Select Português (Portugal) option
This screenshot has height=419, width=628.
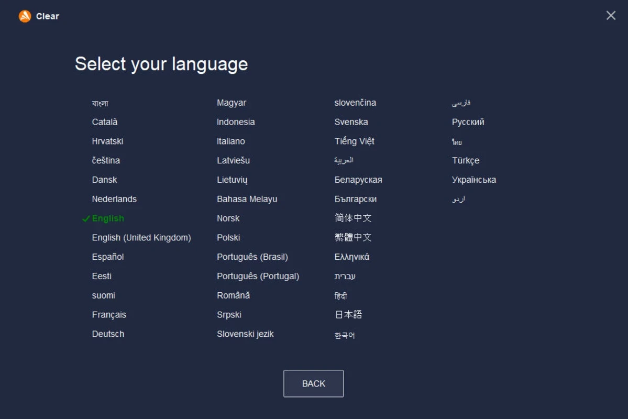tap(258, 277)
